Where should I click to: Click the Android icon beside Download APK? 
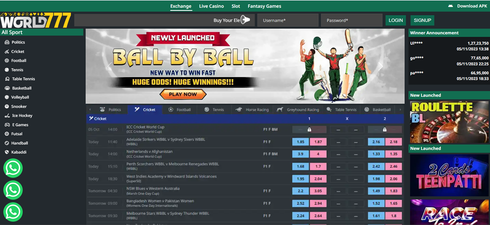pos(450,6)
